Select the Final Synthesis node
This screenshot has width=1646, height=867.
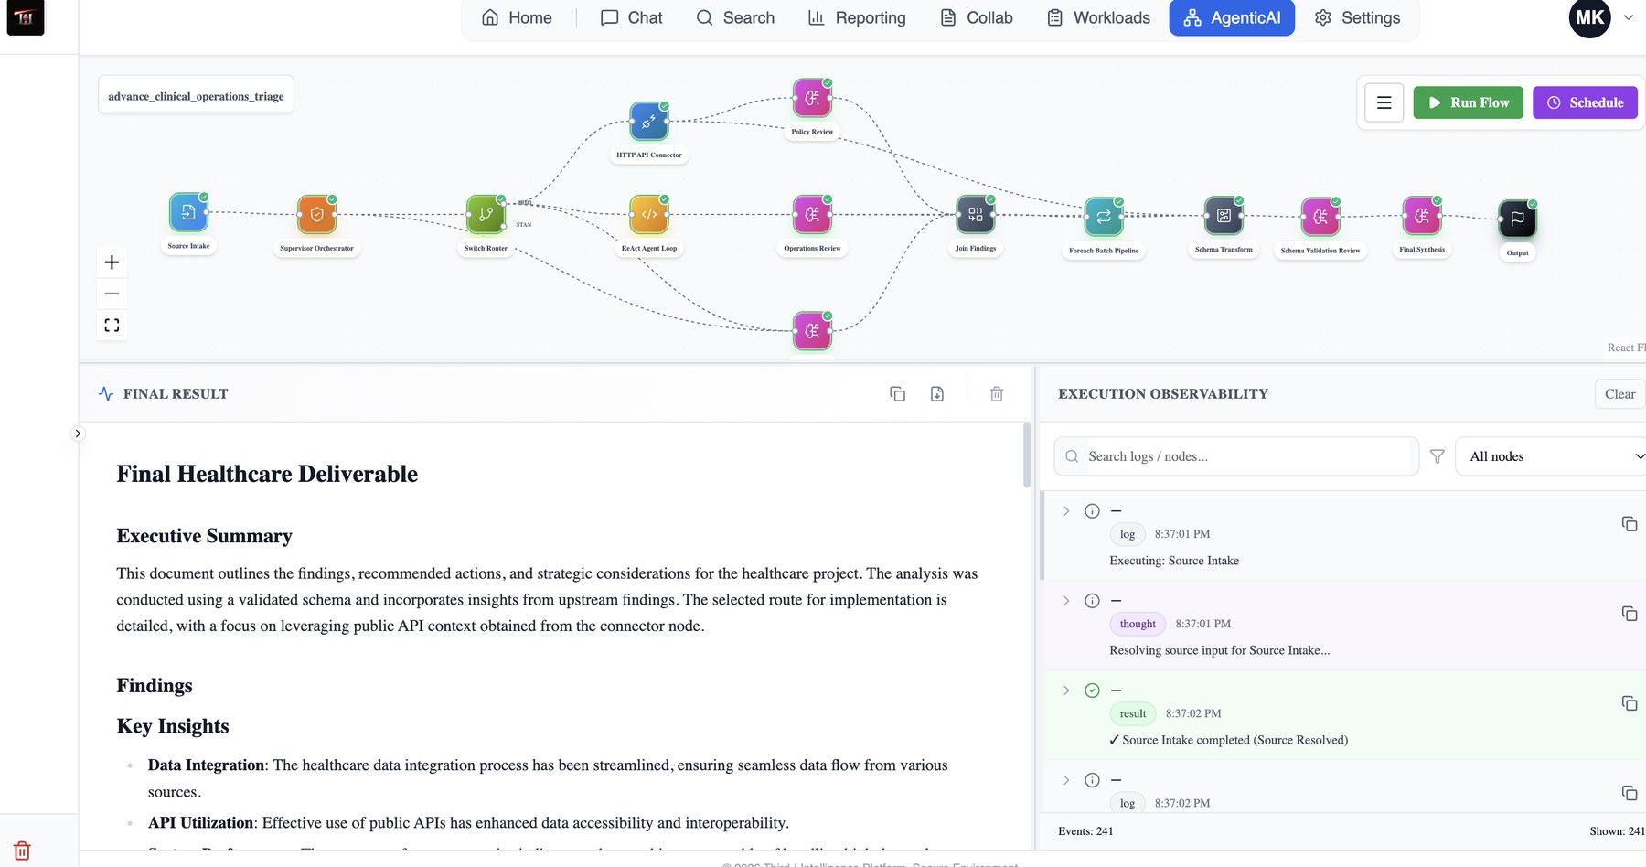pyautogui.click(x=1422, y=216)
